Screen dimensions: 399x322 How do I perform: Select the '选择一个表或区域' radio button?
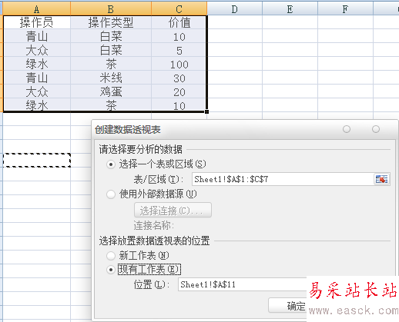click(x=111, y=164)
